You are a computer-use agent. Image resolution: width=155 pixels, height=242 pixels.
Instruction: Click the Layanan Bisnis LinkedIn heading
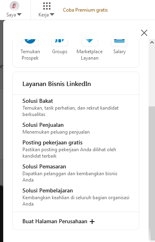pos(56,84)
